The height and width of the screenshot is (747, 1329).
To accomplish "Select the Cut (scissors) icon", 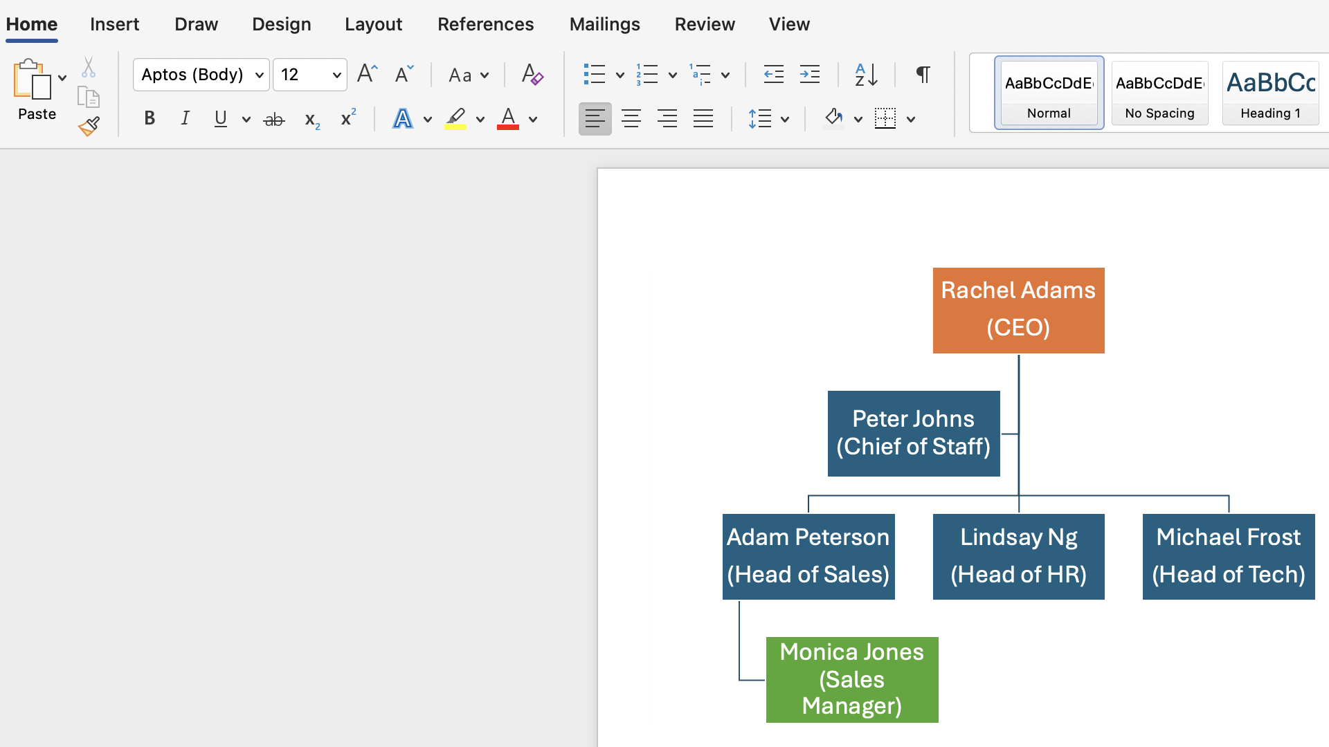I will pos(89,66).
